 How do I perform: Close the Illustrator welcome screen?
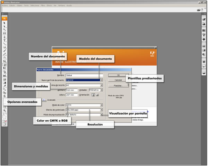[155, 48]
